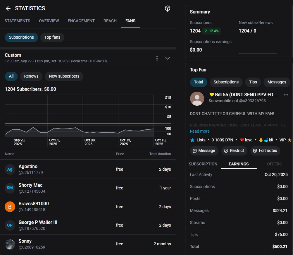
Task: Click the Top Fan profile avatar
Action: (197, 99)
